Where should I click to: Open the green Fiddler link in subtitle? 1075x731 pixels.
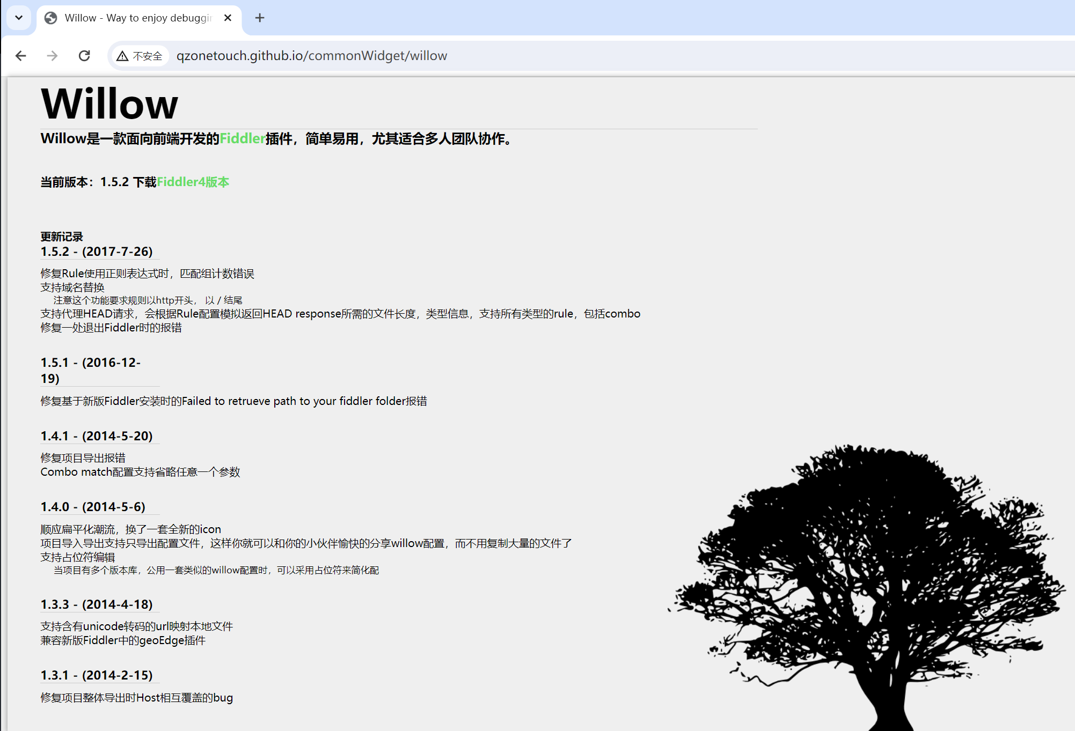tap(242, 139)
